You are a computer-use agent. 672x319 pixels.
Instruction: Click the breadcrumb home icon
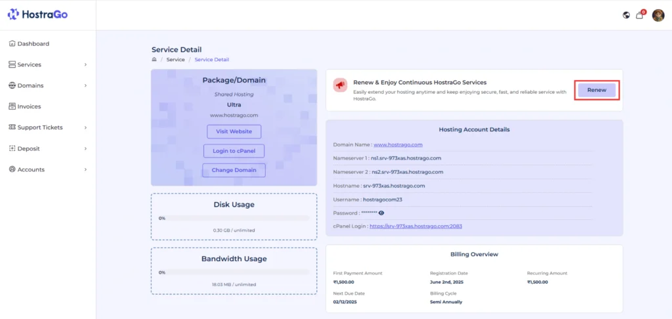tap(154, 60)
